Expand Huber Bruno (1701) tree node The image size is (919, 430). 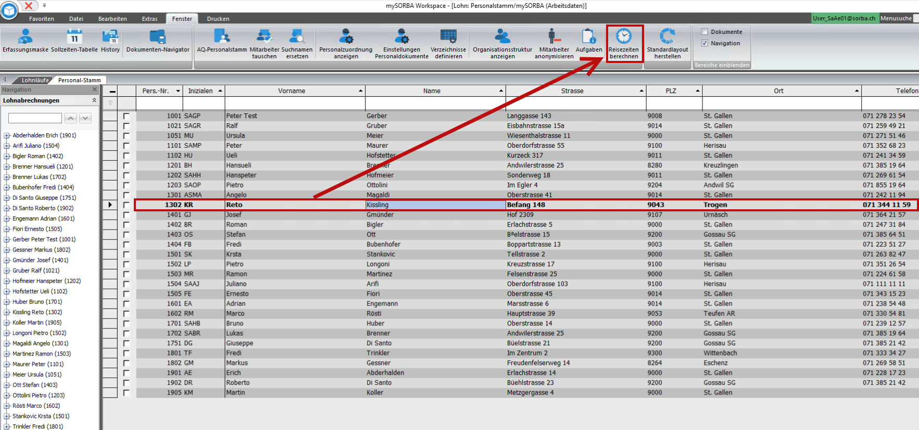pyautogui.click(x=7, y=302)
